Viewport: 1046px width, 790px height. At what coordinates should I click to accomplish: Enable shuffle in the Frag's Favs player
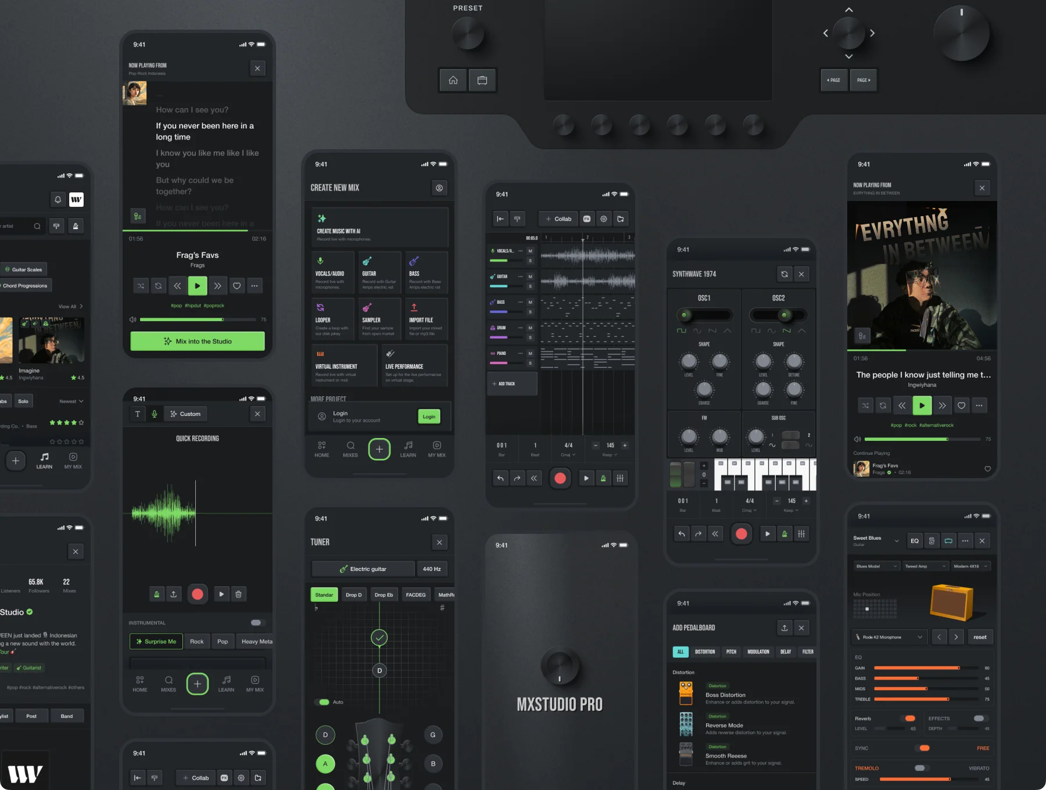141,286
